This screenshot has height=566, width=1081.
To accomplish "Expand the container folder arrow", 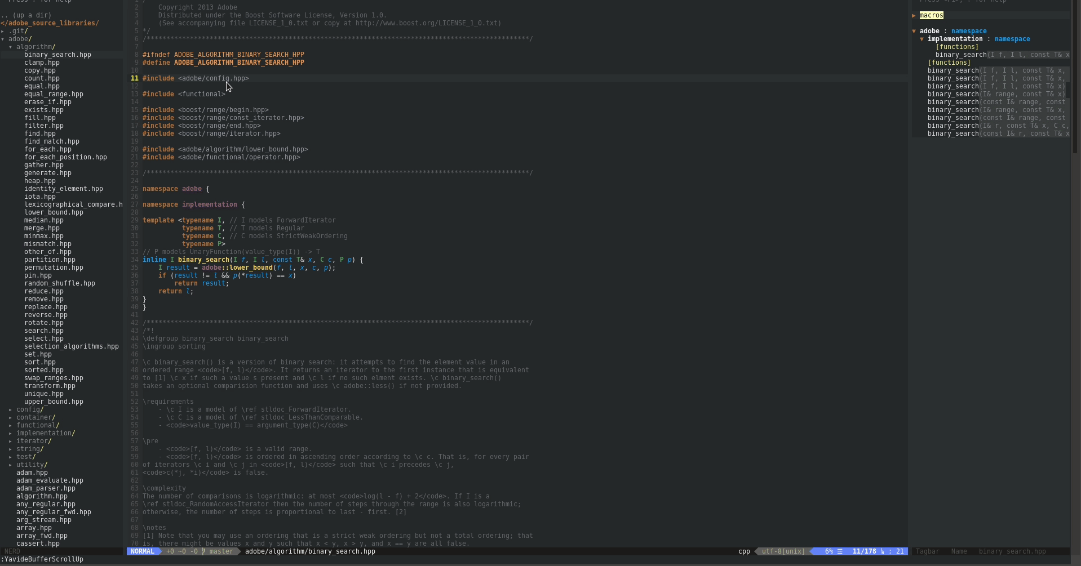I will pyautogui.click(x=11, y=417).
